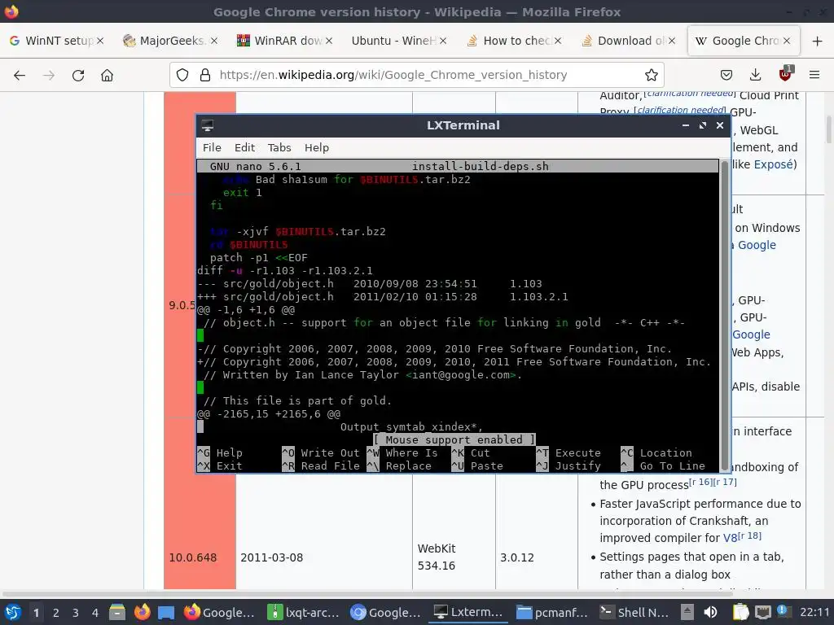Open the Exposé link on Wikipedia
834x625 pixels.
773,164
